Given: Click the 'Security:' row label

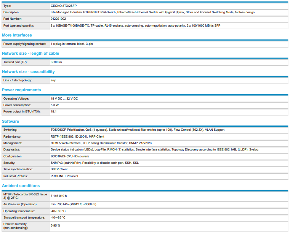Looking at the screenshot, I should click(9, 163).
